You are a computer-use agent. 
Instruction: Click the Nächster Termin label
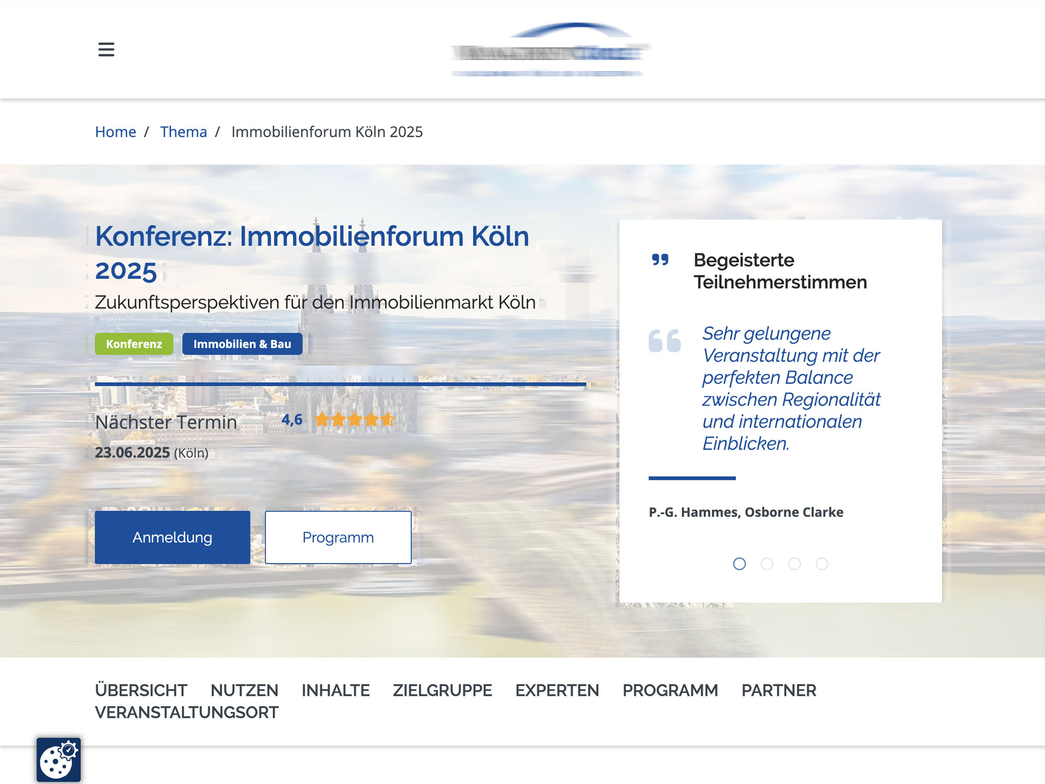click(166, 422)
